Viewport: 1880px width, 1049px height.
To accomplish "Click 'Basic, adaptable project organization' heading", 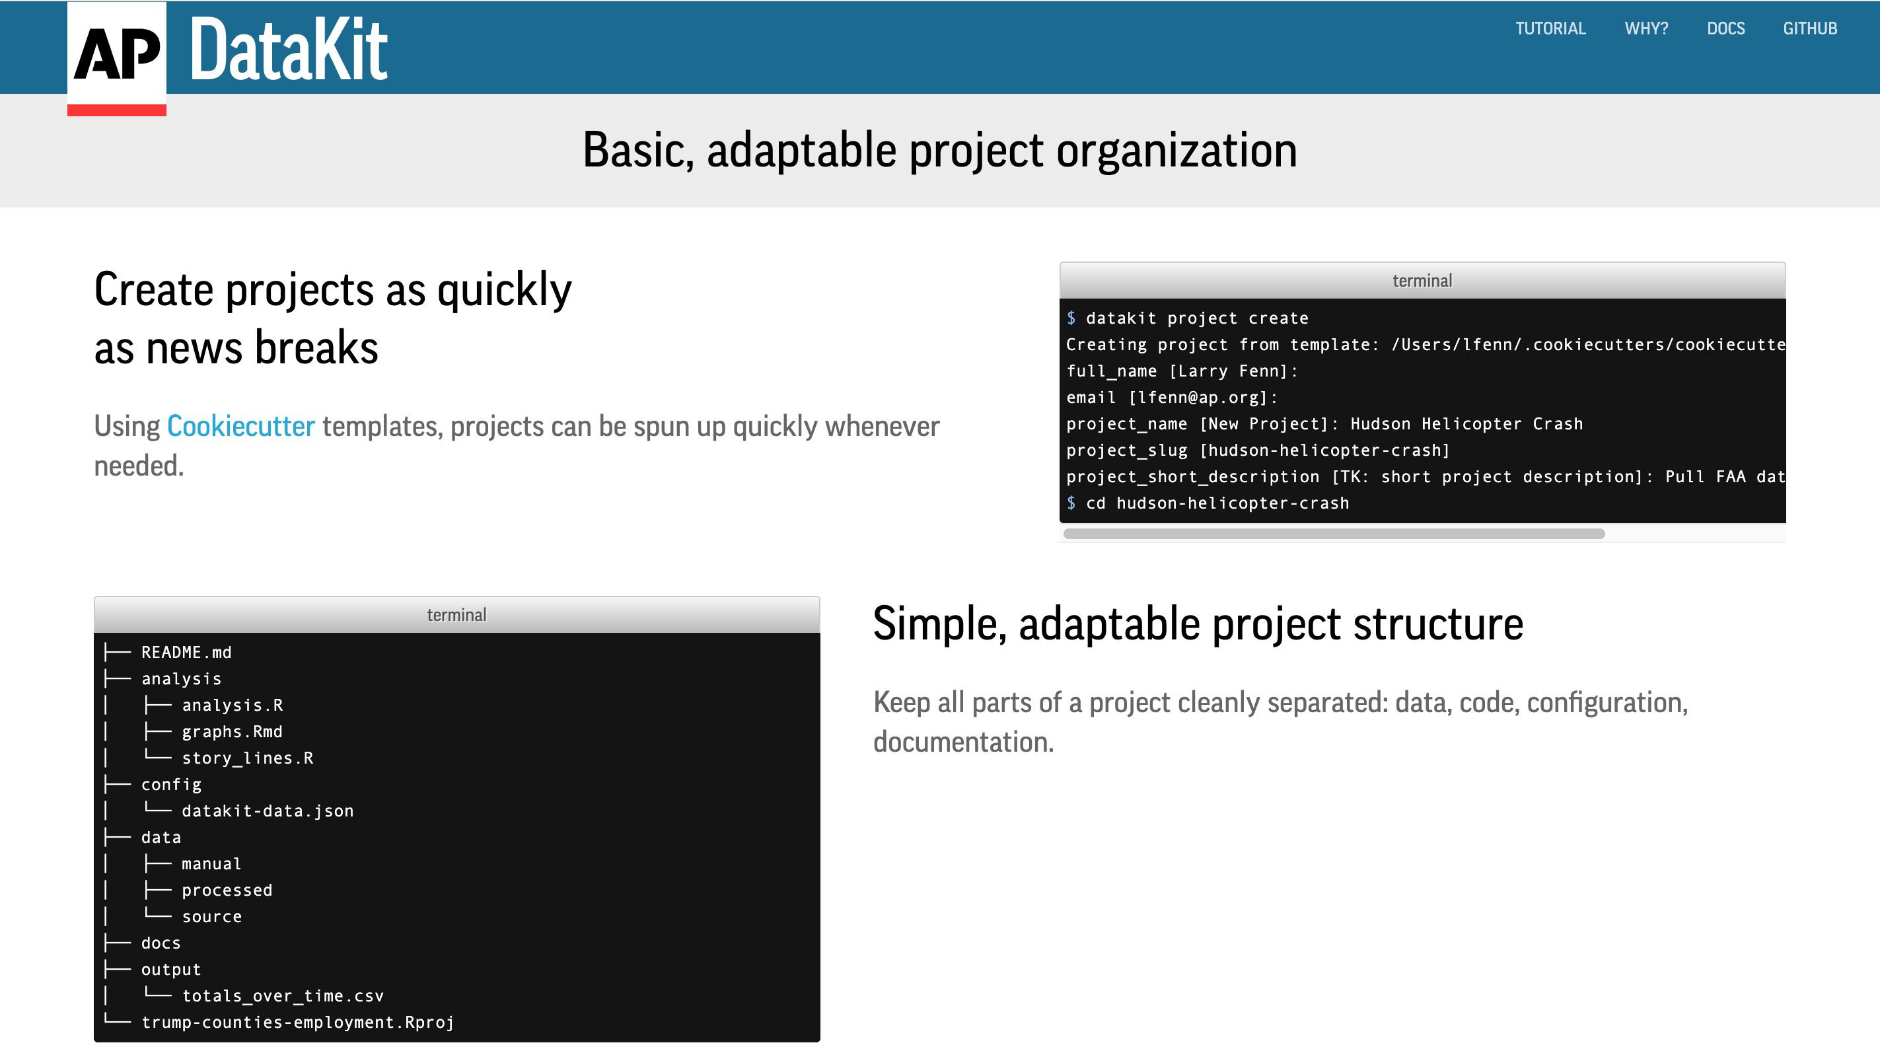I will click(x=939, y=150).
